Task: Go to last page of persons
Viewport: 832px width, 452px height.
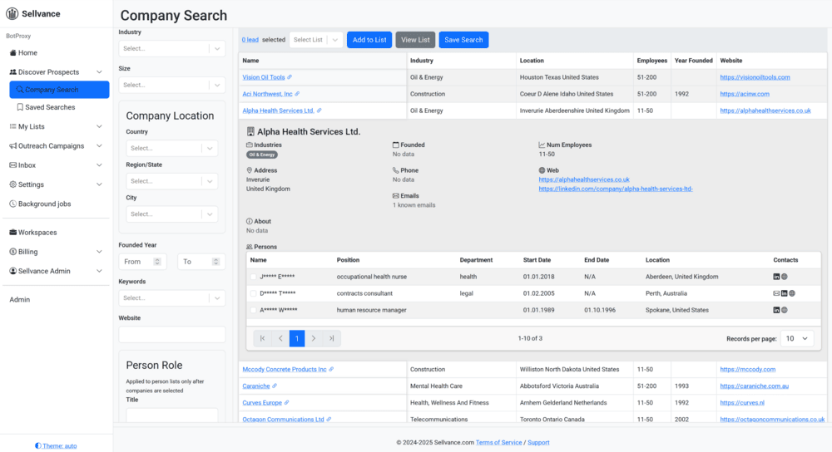Action: 331,338
